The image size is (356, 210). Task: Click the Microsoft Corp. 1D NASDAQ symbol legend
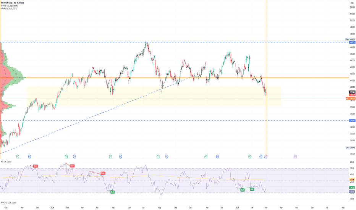(x=12, y=3)
